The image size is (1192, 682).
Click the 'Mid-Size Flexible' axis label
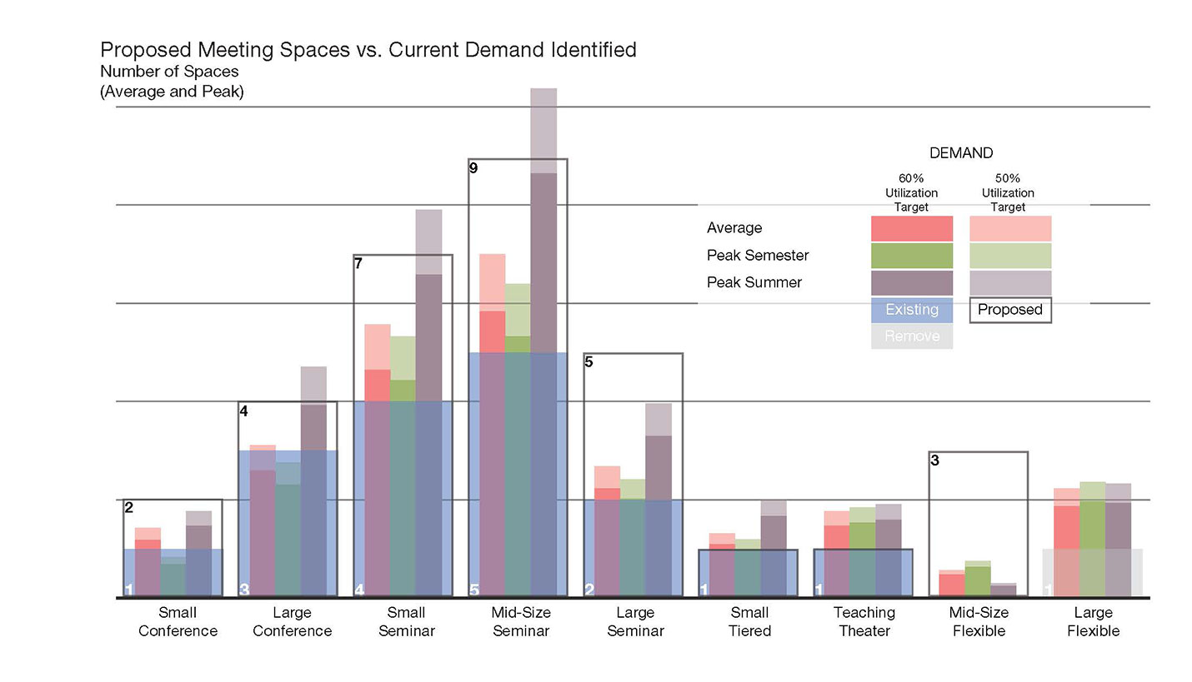(x=979, y=622)
